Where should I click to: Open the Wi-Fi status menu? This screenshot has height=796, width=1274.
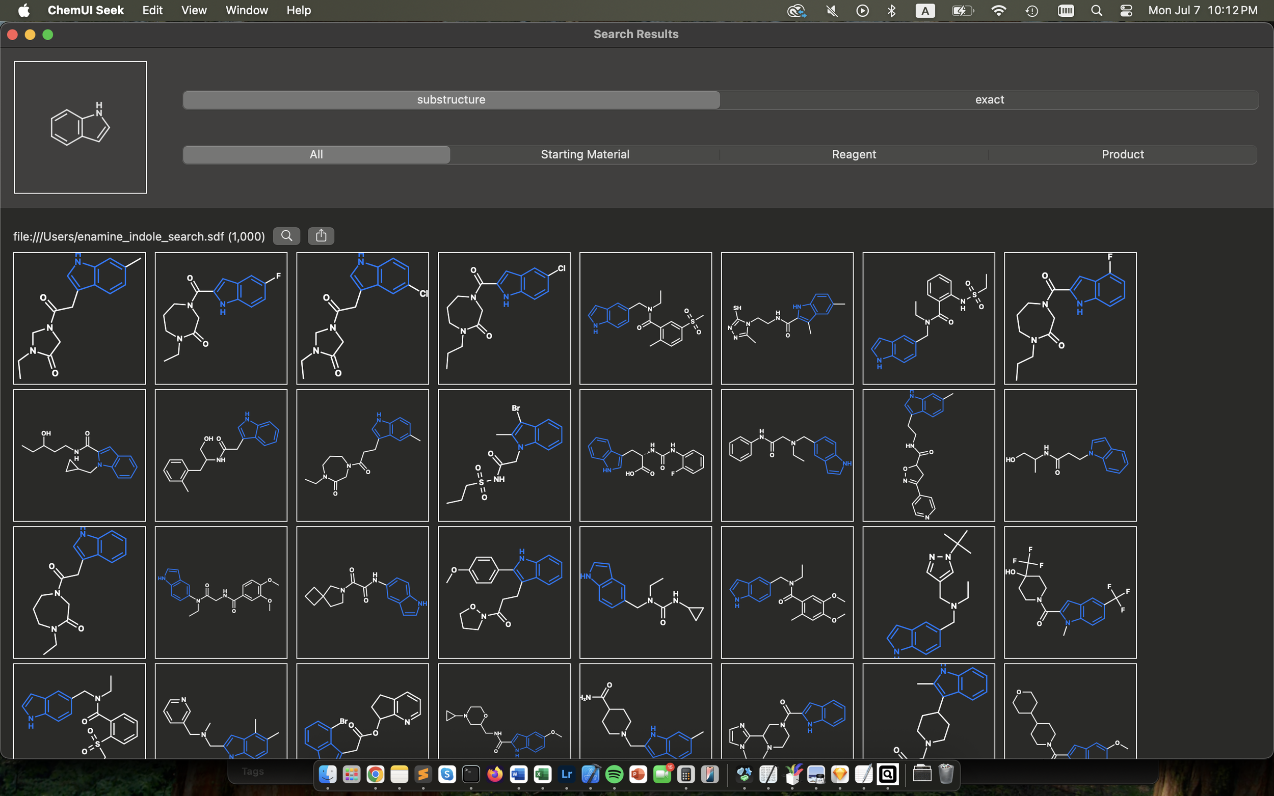coord(998,11)
